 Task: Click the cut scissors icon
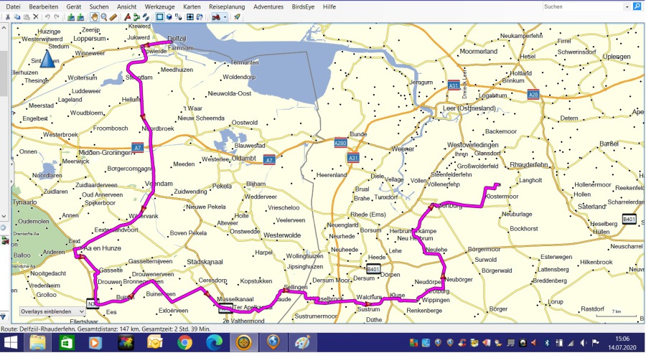7,16
